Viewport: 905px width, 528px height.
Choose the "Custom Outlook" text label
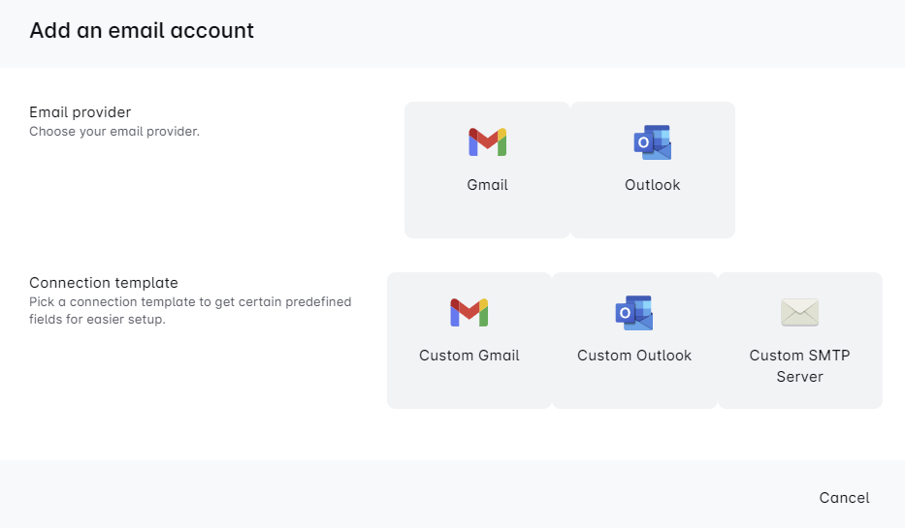click(634, 356)
